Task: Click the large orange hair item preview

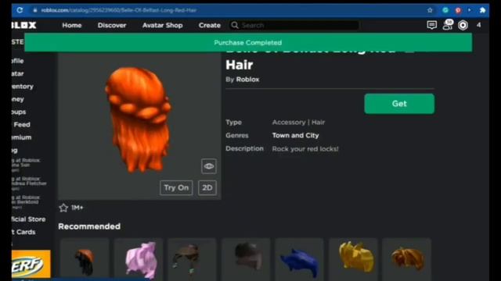Action: click(139, 120)
